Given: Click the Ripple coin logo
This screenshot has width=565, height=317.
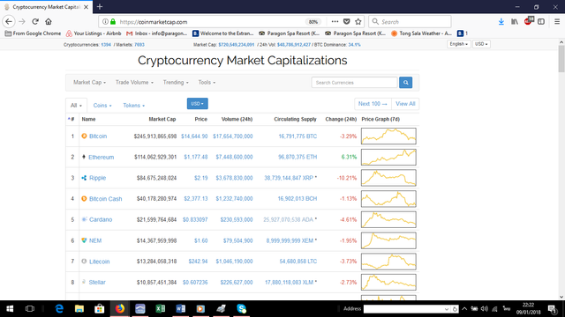Looking at the screenshot, I should [84, 178].
